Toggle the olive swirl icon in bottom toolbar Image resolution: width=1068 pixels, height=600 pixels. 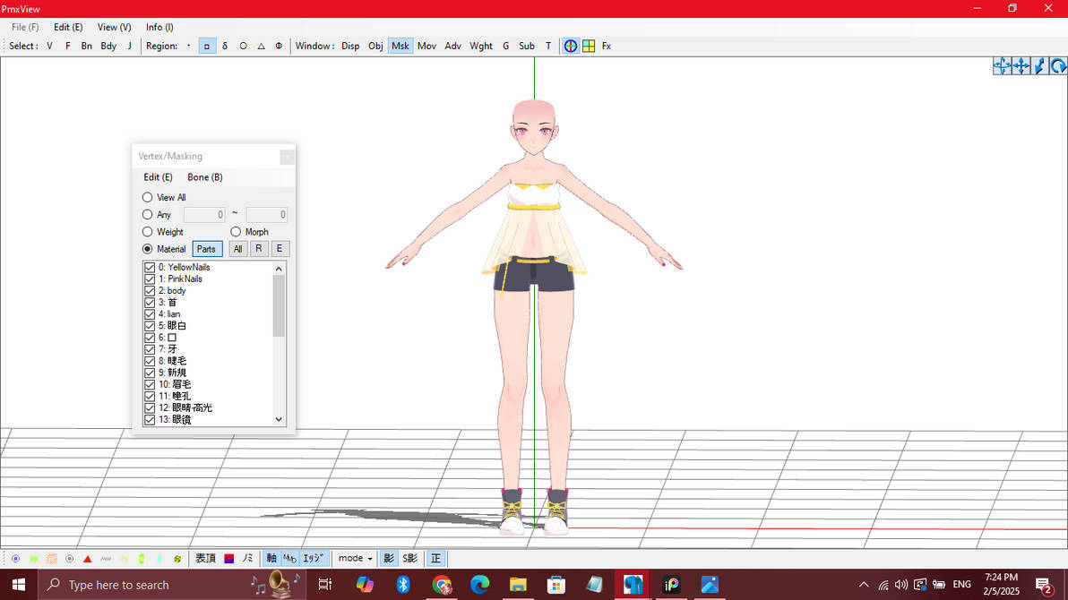coord(177,559)
